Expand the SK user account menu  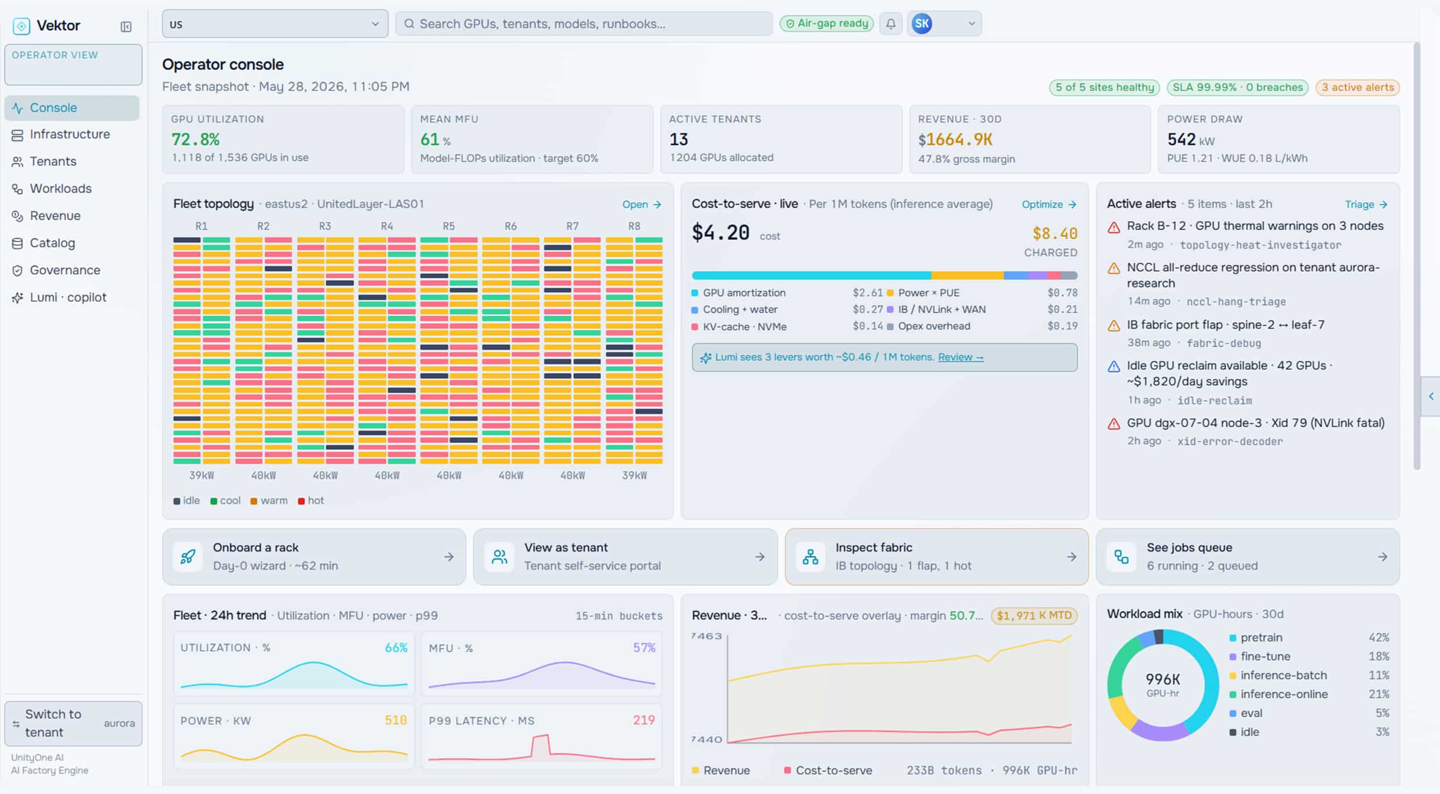[944, 24]
